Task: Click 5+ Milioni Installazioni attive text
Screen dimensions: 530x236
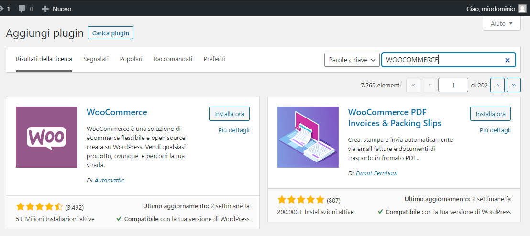Action: pyautogui.click(x=55, y=219)
